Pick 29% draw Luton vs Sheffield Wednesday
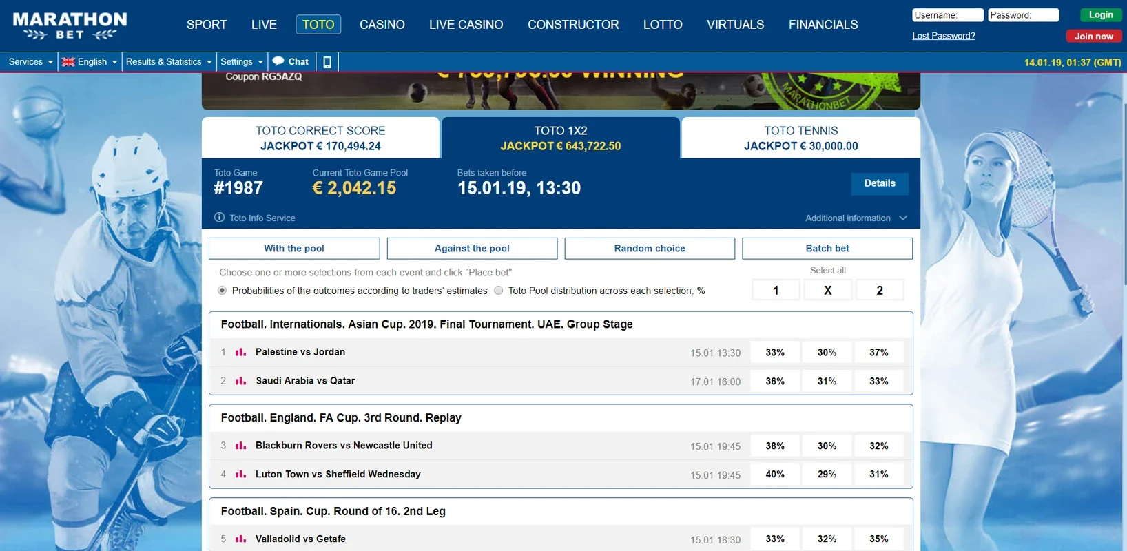Viewport: 1127px width, 551px height. point(827,475)
